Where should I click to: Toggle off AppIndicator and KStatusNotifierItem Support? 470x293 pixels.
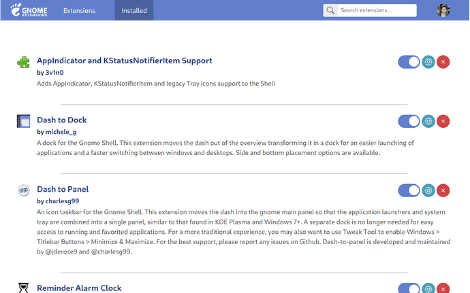click(409, 62)
